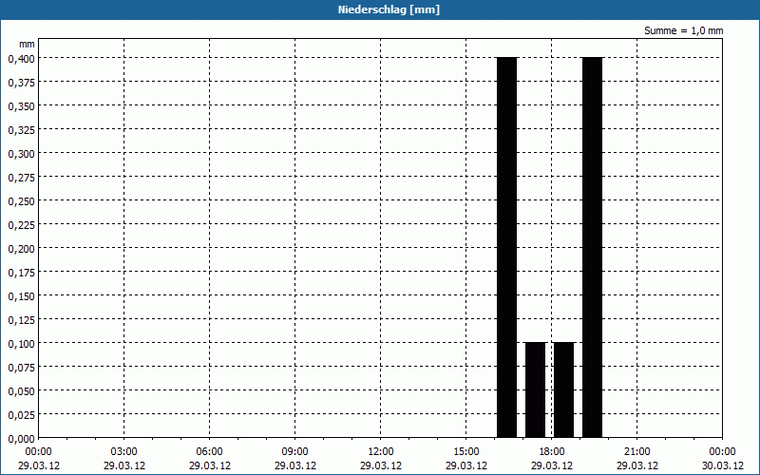Click the 0,375 y-axis value
Image resolution: width=760 pixels, height=475 pixels.
[21, 83]
